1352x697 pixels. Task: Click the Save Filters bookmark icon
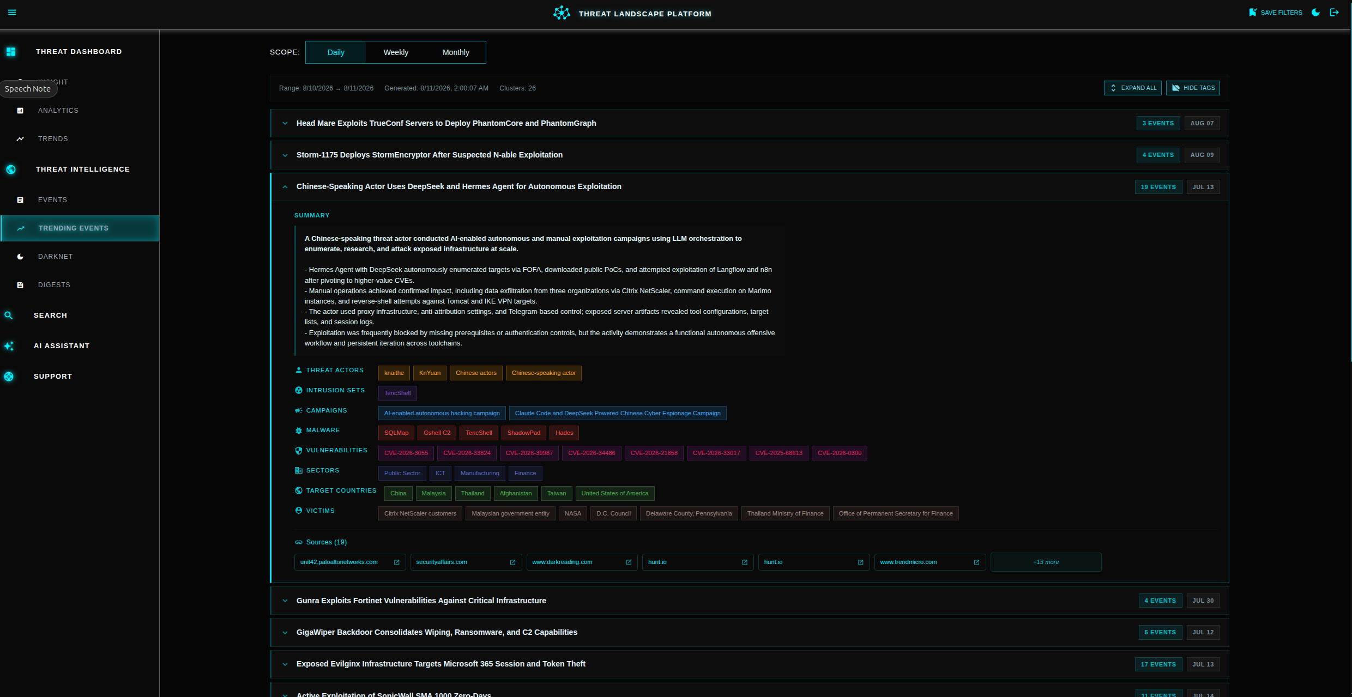click(x=1253, y=13)
